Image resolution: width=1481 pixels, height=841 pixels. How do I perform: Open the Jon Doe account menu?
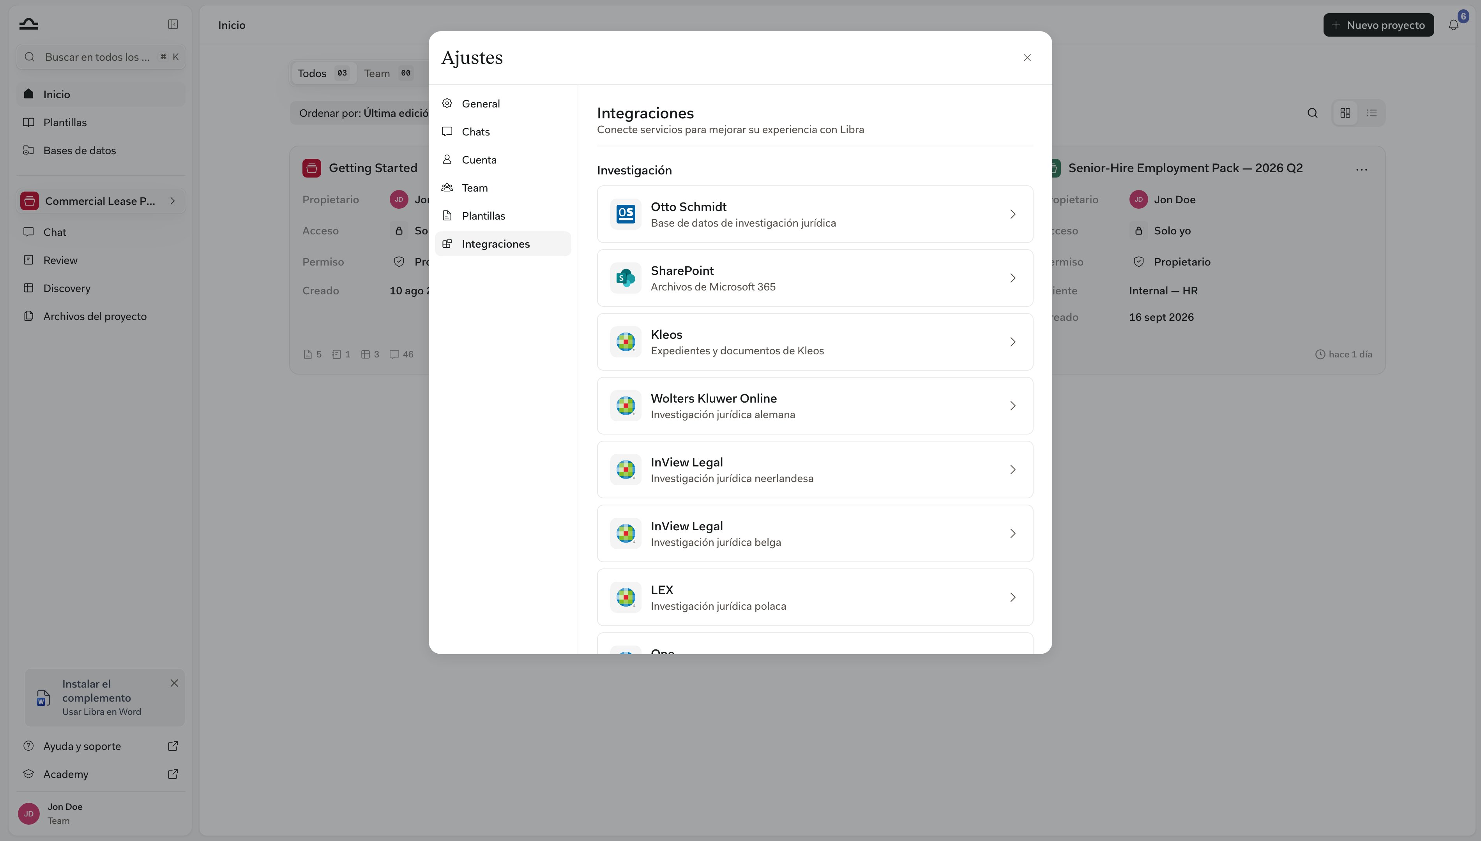tap(101, 813)
